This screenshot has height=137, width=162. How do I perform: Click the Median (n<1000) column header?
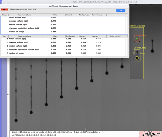tap(117, 36)
